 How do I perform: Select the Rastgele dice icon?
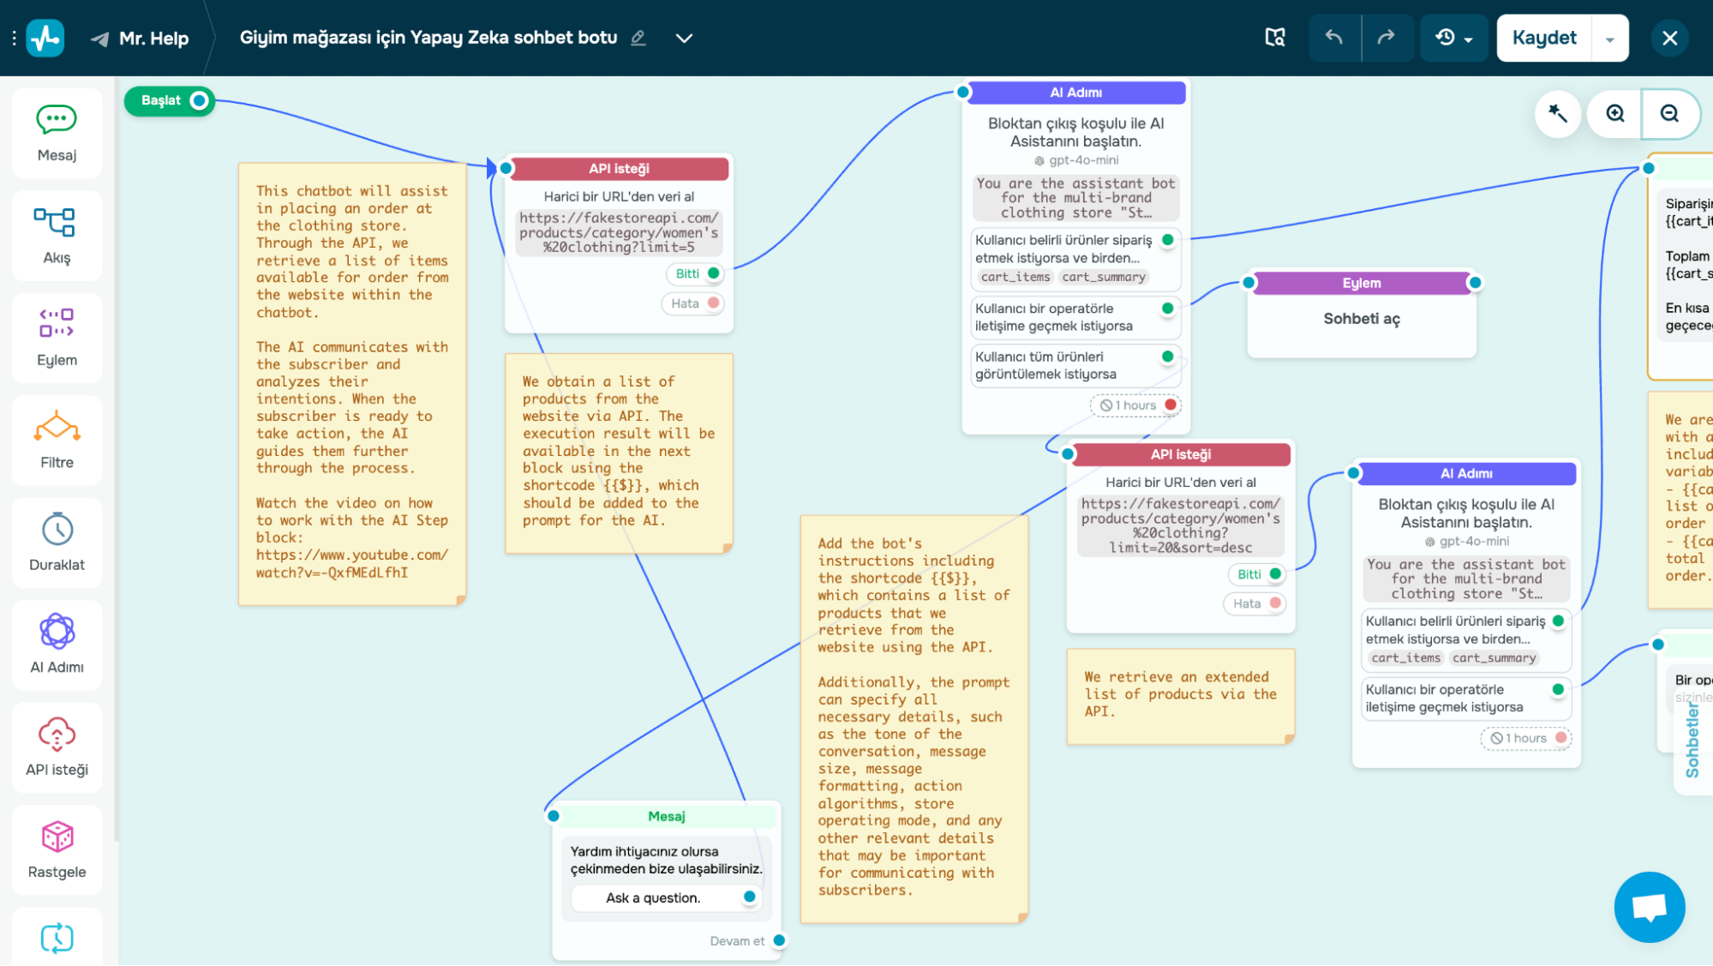point(57,837)
